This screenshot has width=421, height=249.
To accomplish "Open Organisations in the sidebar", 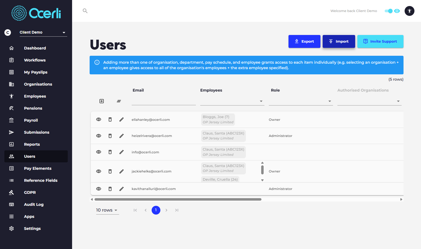I will 36,84.
